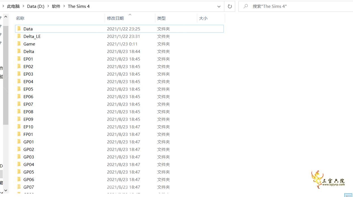353x197 pixels.
Task: Expand the chevron after 此电脑 in breadcrumb
Action: coord(23,6)
